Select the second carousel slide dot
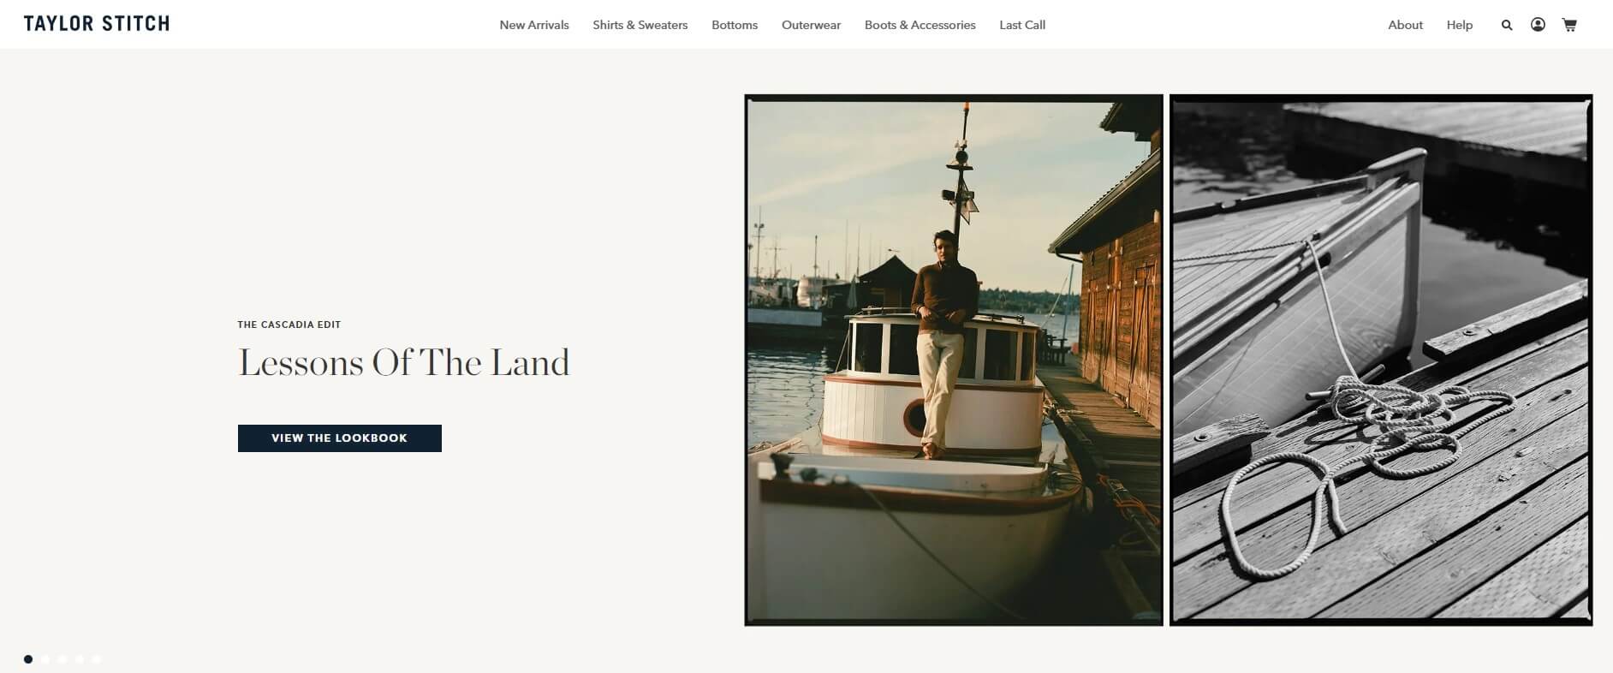Viewport: 1613px width, 673px height. (x=45, y=659)
